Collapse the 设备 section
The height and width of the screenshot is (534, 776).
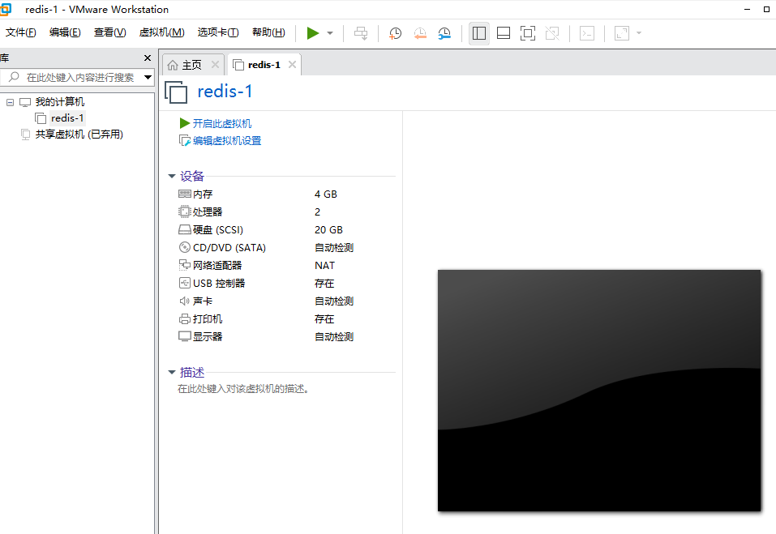[172, 176]
